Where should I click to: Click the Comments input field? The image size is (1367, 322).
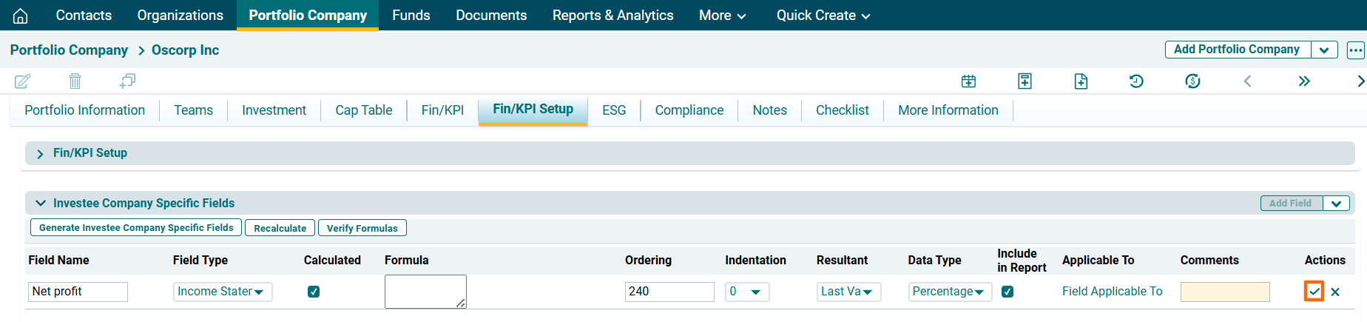(x=1224, y=292)
